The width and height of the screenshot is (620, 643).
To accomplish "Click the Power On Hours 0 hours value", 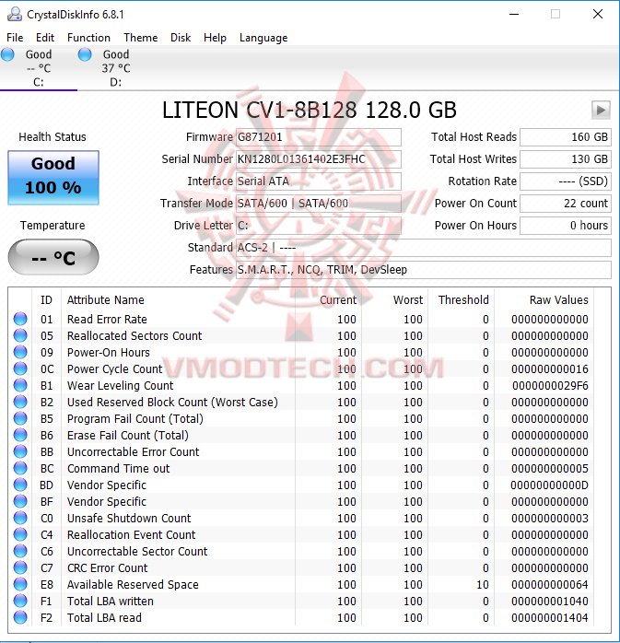I will (x=566, y=226).
